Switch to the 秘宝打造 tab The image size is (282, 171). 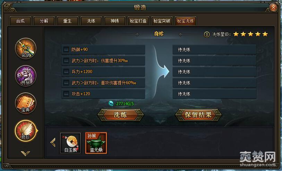pos(138,21)
